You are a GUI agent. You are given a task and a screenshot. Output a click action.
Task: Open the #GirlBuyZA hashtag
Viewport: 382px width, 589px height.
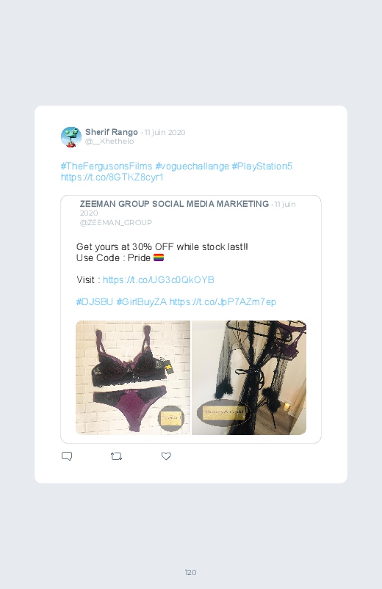click(142, 301)
